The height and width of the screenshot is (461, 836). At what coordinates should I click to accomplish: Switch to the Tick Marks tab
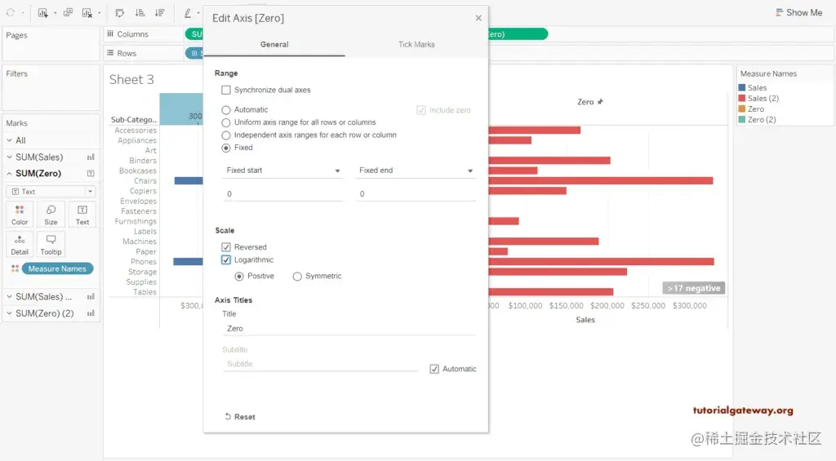pyautogui.click(x=416, y=44)
